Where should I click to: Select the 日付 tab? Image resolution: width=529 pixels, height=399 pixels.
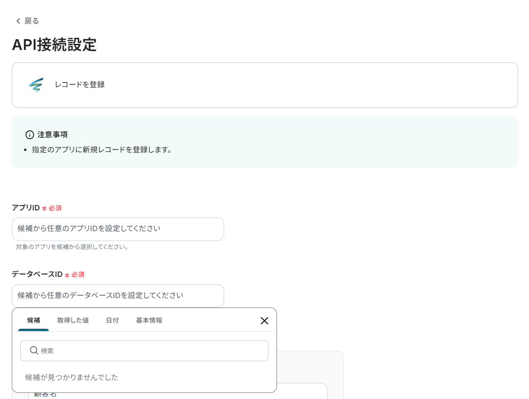tap(112, 320)
